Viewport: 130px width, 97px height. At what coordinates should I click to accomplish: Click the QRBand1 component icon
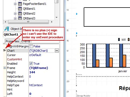20,9
